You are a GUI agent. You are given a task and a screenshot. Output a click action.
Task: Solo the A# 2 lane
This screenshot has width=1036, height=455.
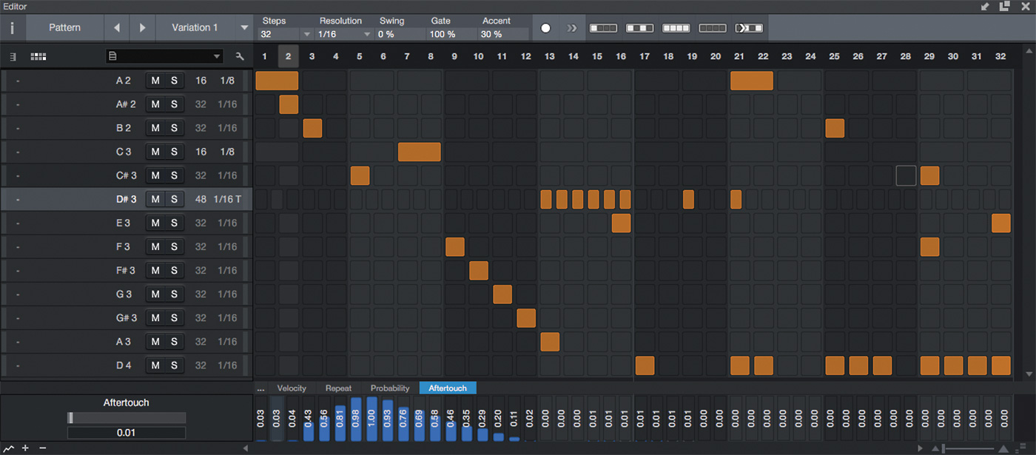(174, 104)
